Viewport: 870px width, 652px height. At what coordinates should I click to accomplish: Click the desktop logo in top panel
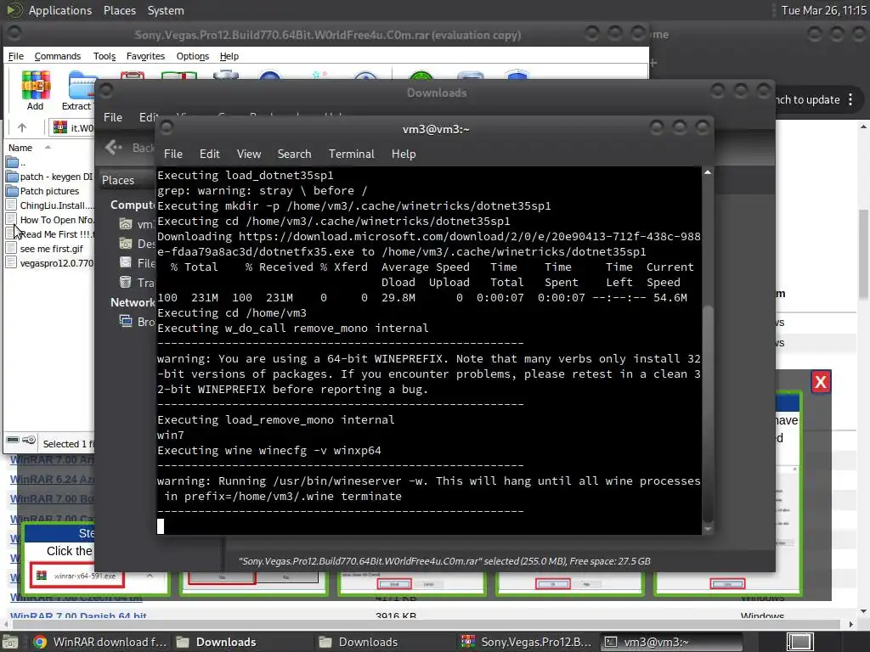click(14, 10)
